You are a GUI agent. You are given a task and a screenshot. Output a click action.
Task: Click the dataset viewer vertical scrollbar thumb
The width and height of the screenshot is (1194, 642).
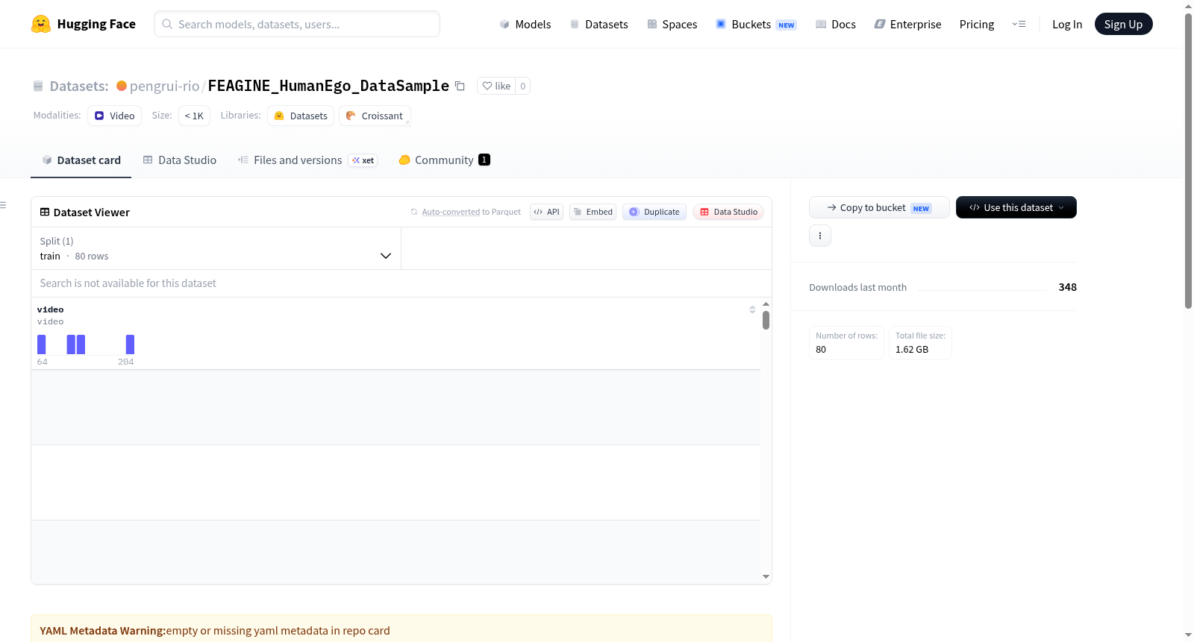pyautogui.click(x=766, y=321)
